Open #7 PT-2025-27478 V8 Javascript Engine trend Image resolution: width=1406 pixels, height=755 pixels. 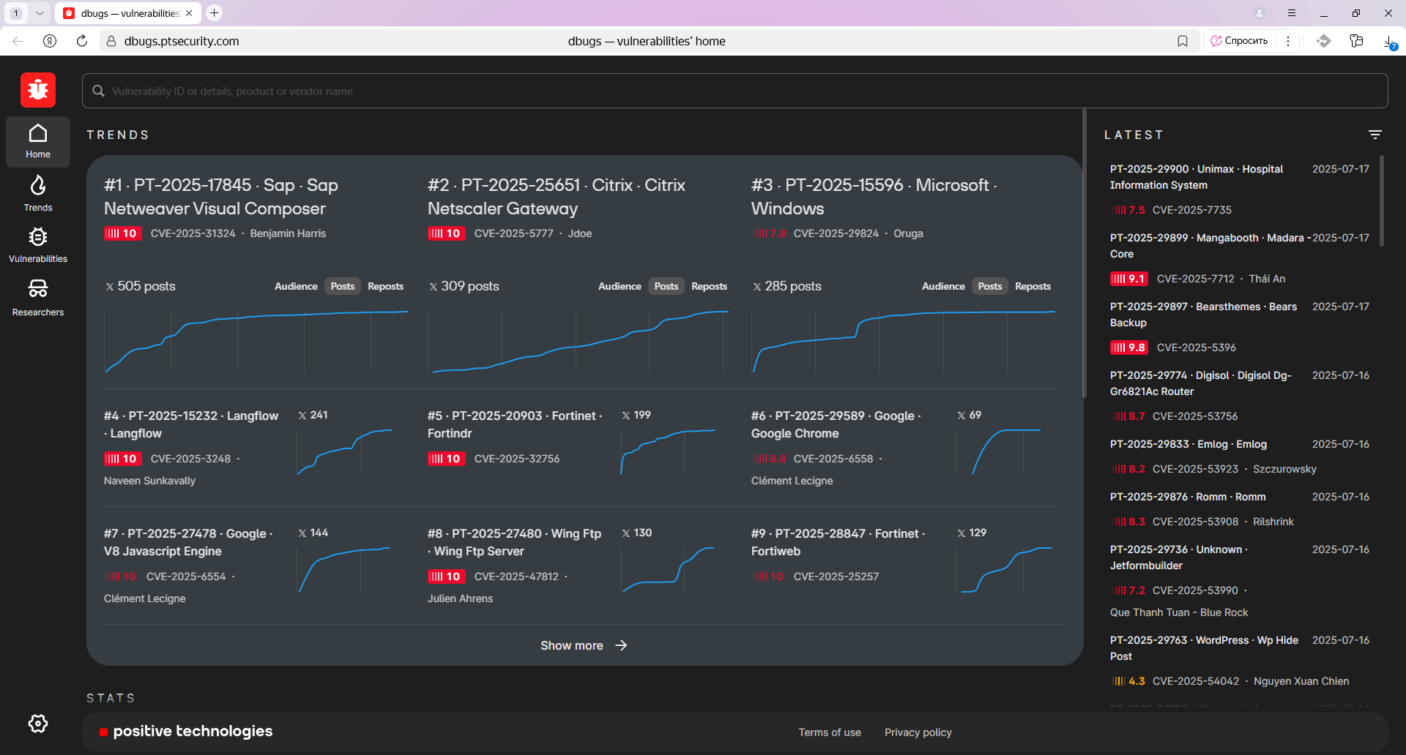point(188,542)
